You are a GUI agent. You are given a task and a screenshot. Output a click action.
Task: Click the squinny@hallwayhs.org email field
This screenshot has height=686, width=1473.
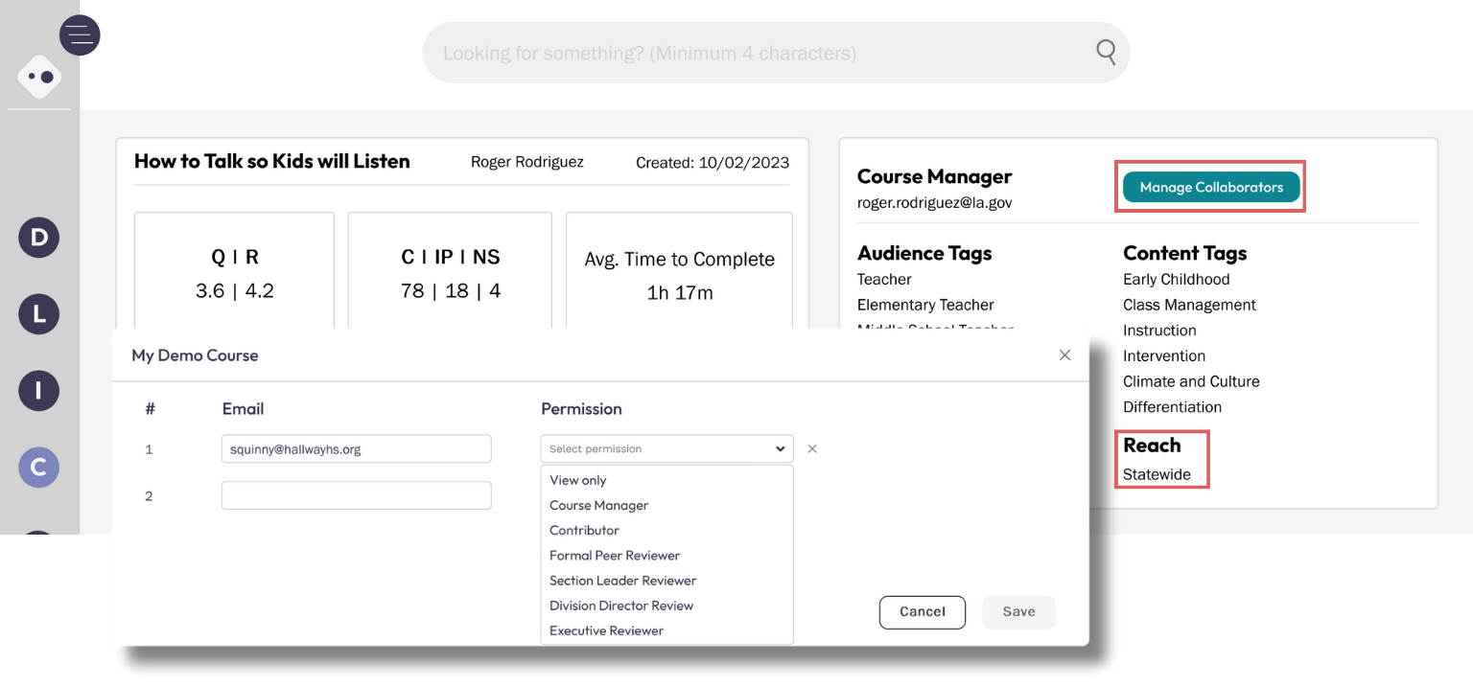pyautogui.click(x=356, y=448)
